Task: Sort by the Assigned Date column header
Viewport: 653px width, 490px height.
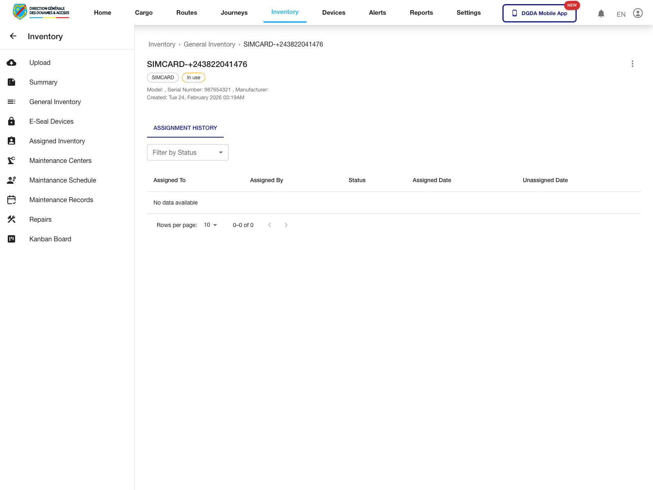Action: click(x=431, y=180)
